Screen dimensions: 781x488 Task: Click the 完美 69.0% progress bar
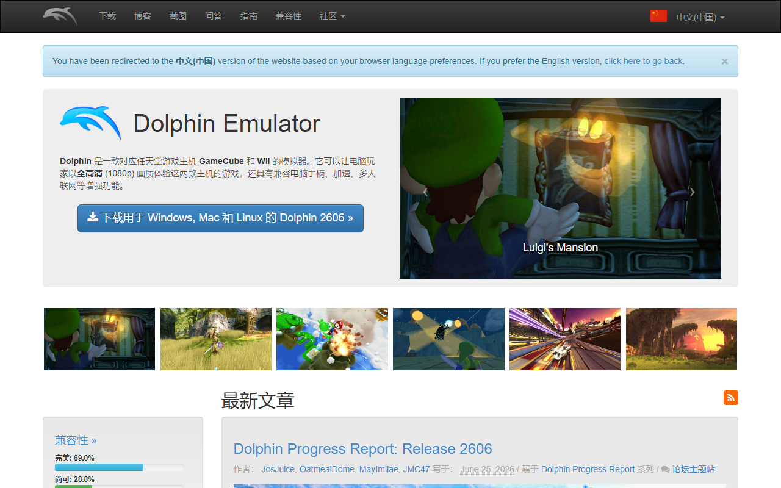(119, 467)
